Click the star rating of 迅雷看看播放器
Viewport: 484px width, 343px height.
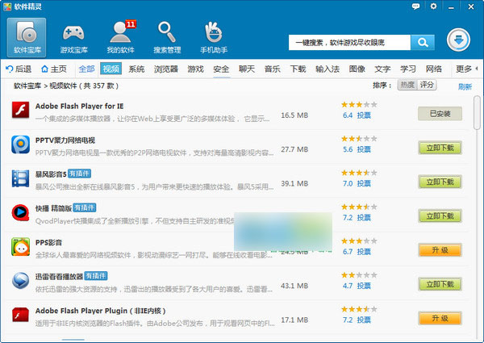359,274
